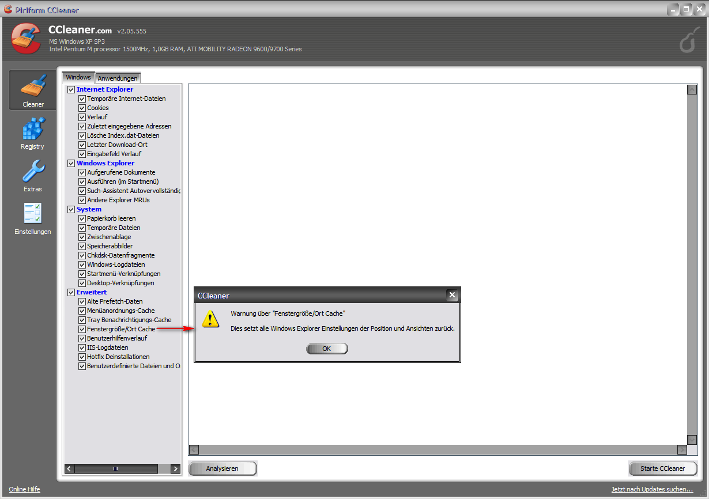The width and height of the screenshot is (709, 499).
Task: Open the Extras wrench icon
Action: pyautogui.click(x=33, y=171)
